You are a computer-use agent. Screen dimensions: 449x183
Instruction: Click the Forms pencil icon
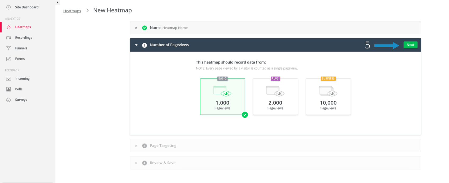coord(8,59)
